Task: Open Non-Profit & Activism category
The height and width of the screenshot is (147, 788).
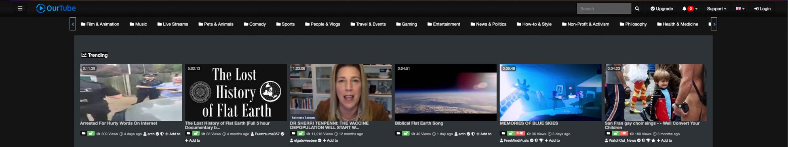Action: pos(586,24)
